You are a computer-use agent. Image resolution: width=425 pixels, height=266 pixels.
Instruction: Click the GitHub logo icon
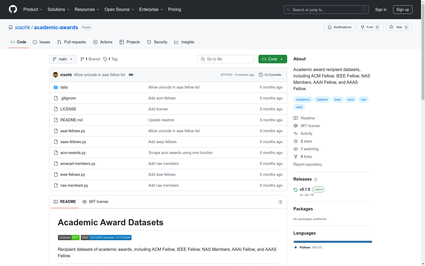click(13, 9)
